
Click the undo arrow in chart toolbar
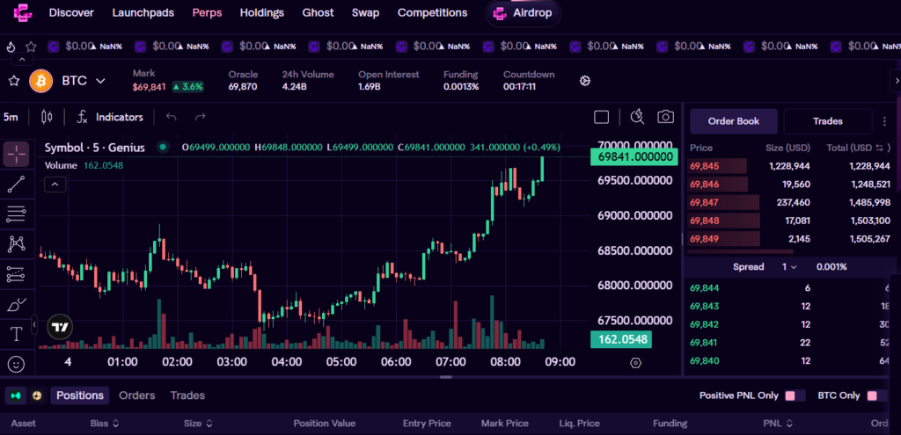tap(172, 117)
